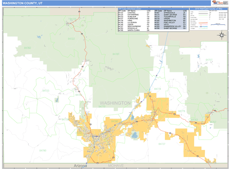This screenshot has height=169, width=230.
Task: Select the SANTA CLARA row in ZIP index
Action: pos(134,30)
